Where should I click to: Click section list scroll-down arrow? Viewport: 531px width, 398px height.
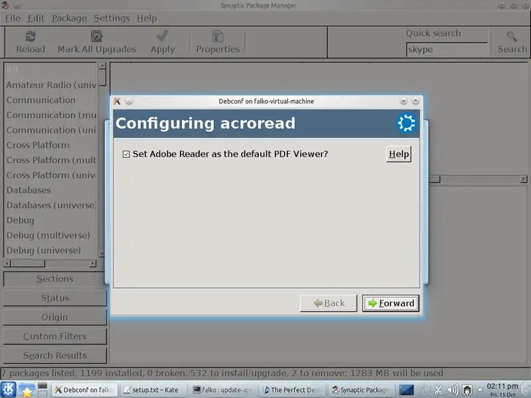pos(102,253)
